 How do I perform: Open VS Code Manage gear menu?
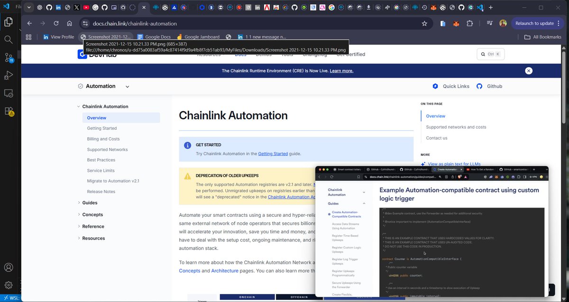coord(8,285)
